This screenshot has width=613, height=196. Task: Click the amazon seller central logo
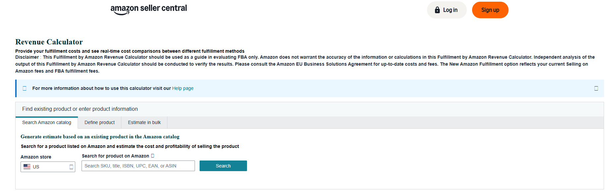pyautogui.click(x=149, y=8)
